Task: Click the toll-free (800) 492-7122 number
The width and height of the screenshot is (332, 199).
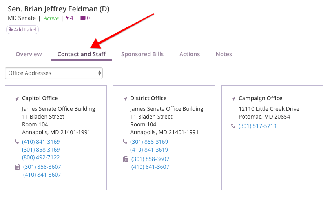Action: click(x=41, y=157)
